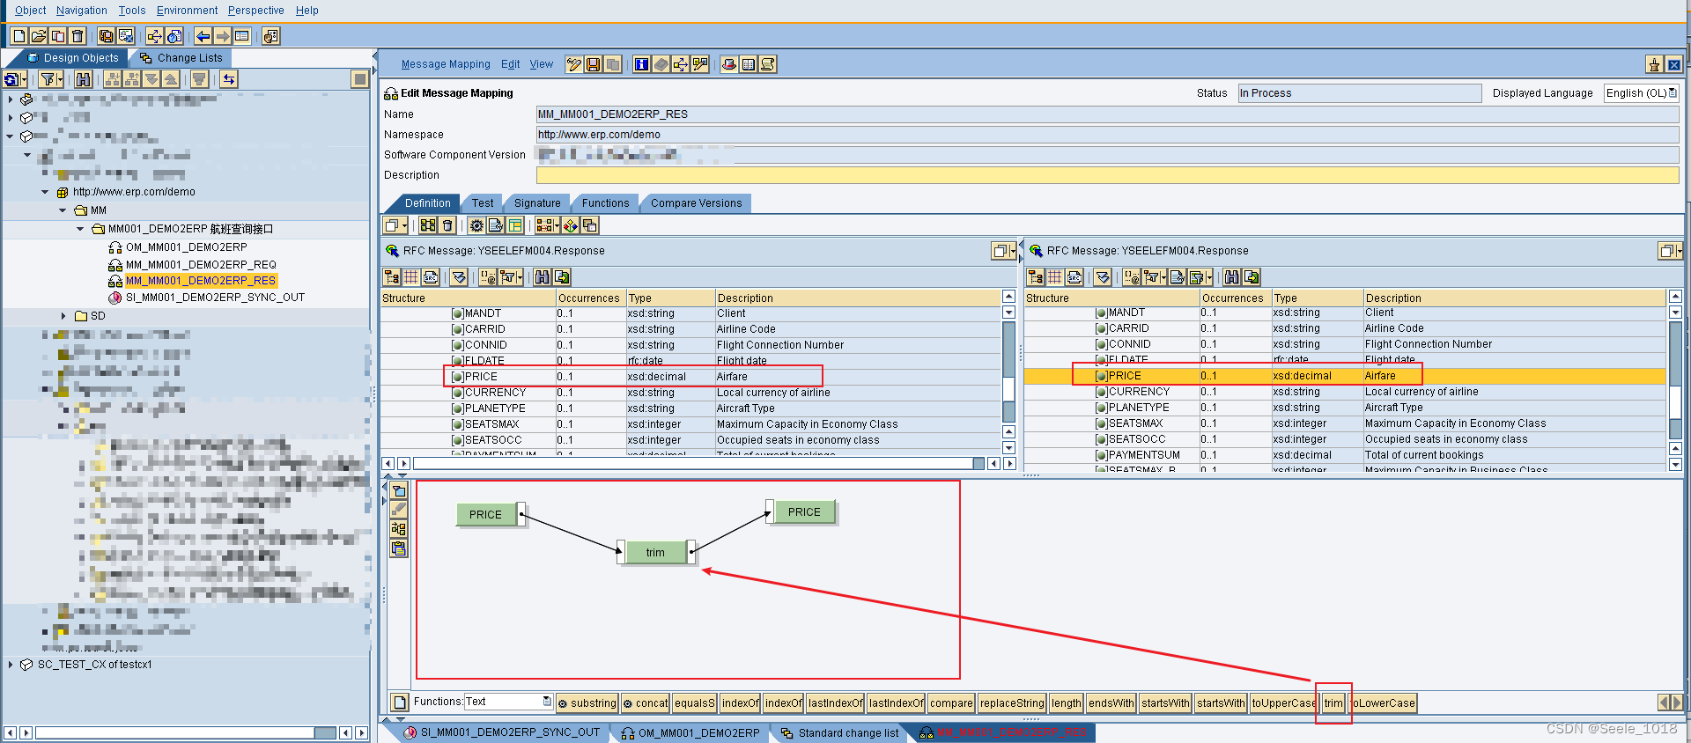This screenshot has width=1691, height=743.
Task: Click the blank page icon left of Functions
Action: (400, 703)
